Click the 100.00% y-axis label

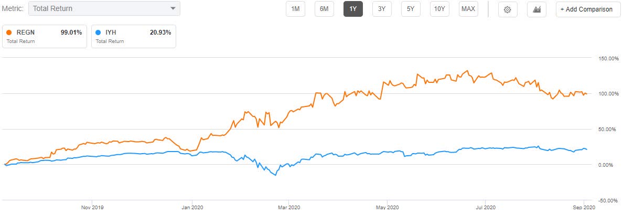click(605, 94)
